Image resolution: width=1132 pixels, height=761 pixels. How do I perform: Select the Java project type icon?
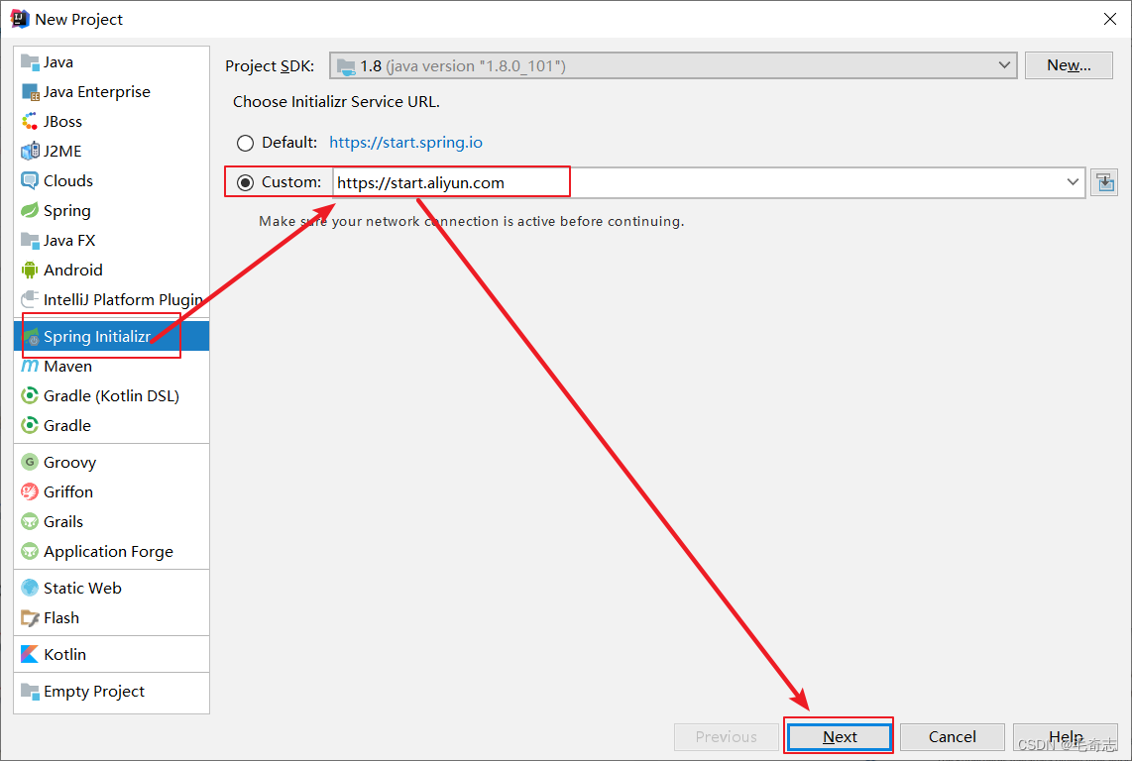point(30,62)
